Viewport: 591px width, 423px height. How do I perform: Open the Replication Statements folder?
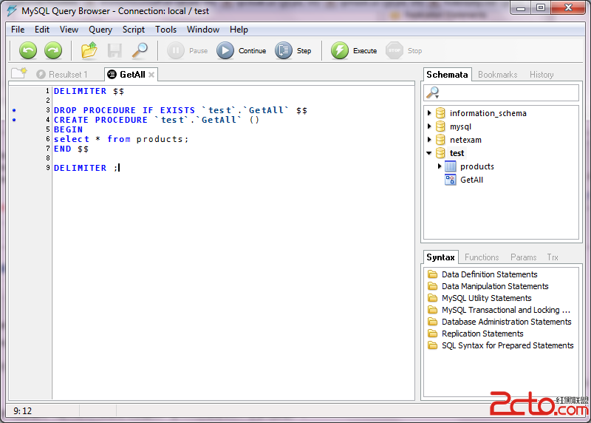coord(476,334)
